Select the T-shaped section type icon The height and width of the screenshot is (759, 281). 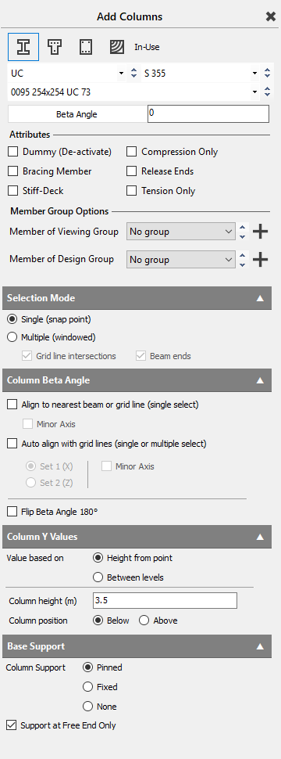click(x=55, y=47)
